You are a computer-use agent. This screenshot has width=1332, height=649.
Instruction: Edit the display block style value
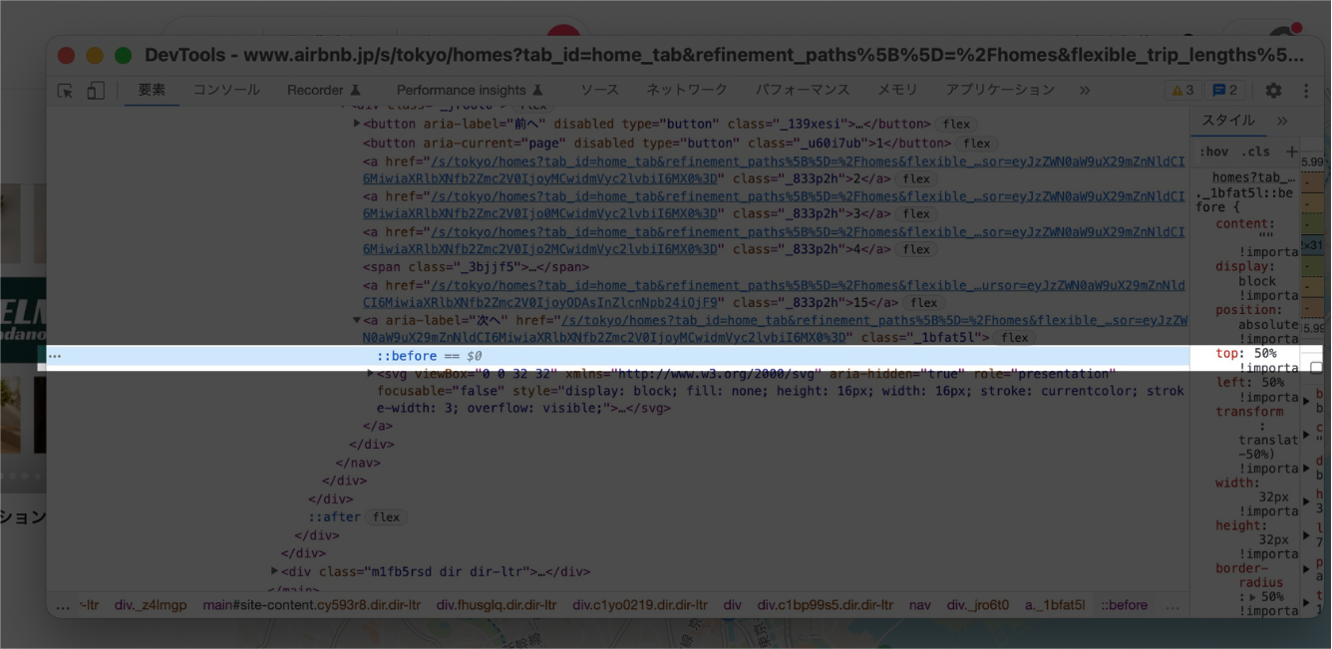click(x=1257, y=281)
